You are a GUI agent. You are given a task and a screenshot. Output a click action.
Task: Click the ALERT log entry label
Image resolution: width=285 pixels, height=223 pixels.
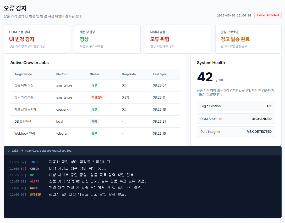35,181
